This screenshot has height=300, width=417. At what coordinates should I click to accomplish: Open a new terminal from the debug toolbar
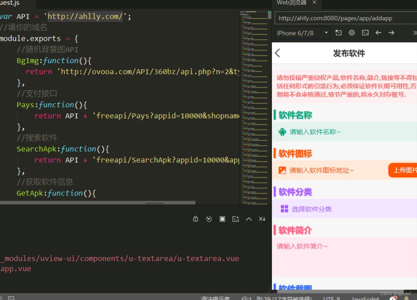coord(235,219)
